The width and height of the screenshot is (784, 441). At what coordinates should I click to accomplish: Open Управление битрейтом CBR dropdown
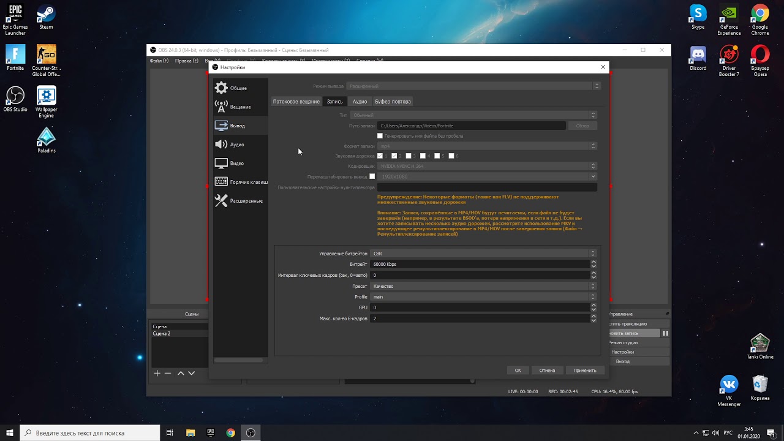[483, 254]
